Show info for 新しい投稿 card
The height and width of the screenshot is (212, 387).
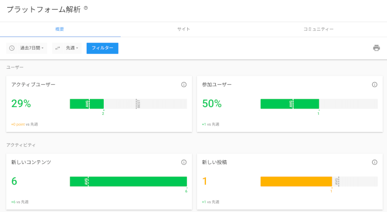point(375,162)
